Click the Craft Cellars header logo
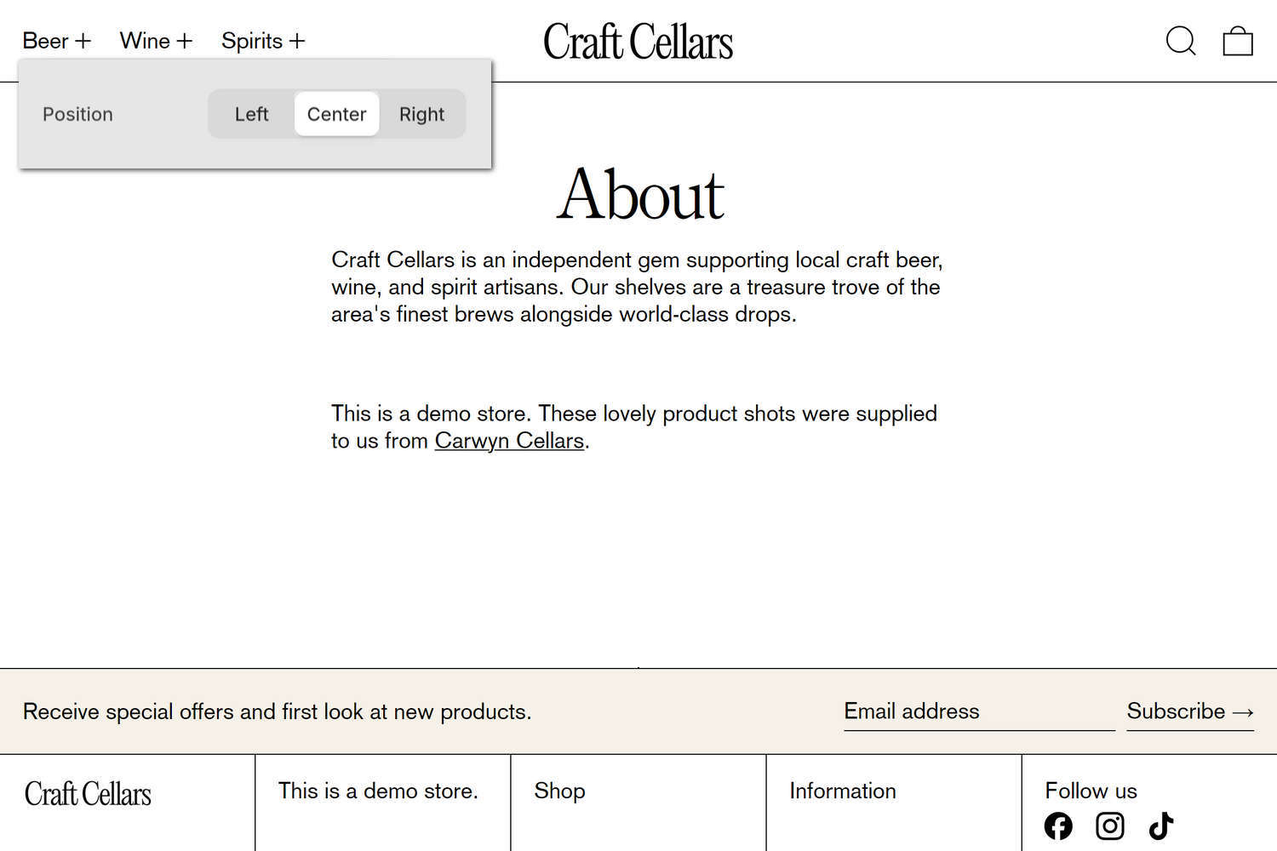The image size is (1277, 851). [638, 40]
